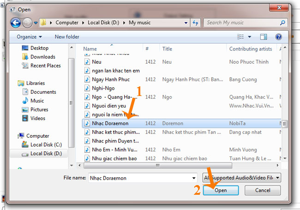Open the Organize menu
The width and height of the screenshot is (300, 210).
point(29,37)
